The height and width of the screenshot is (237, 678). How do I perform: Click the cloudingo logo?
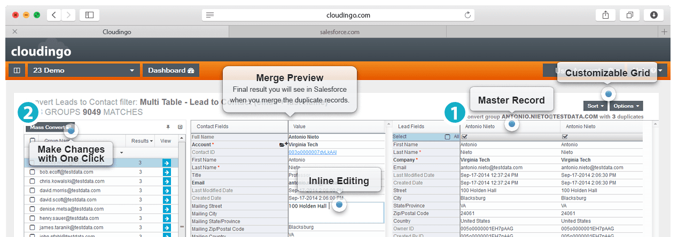[41, 52]
